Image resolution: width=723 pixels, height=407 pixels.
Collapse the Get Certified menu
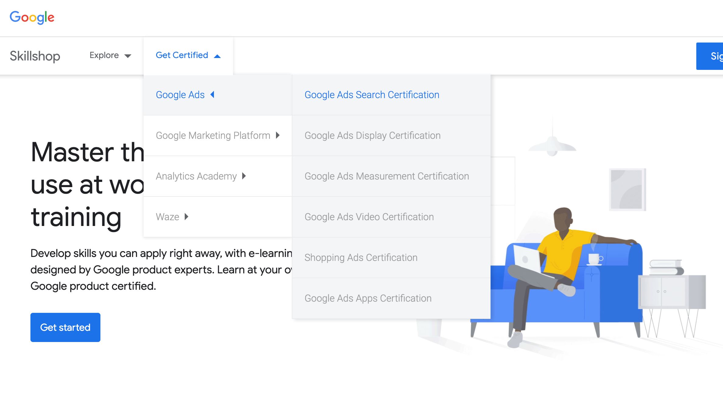tap(182, 55)
